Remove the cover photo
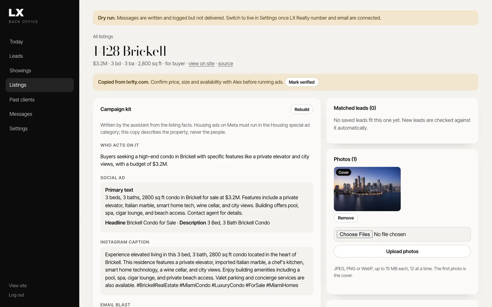Image resolution: width=492 pixels, height=307 pixels. [x=346, y=218]
